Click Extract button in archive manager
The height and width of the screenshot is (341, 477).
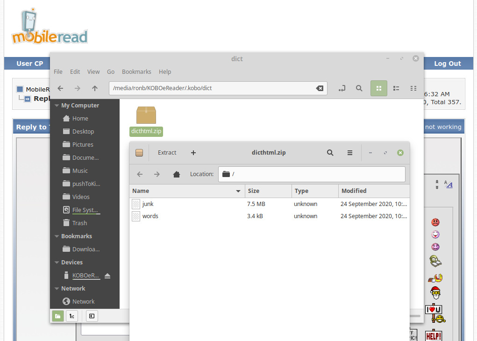tap(167, 153)
